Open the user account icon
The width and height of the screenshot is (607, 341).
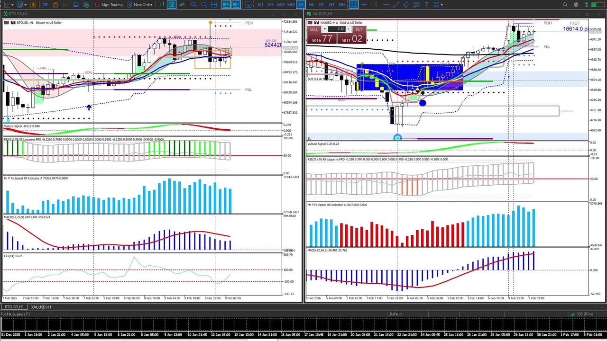coord(576,5)
